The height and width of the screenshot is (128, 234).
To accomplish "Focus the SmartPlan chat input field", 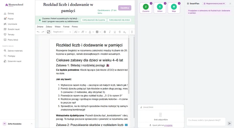I will coord(206,122).
